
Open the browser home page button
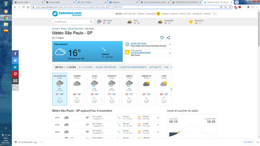click(28, 7)
